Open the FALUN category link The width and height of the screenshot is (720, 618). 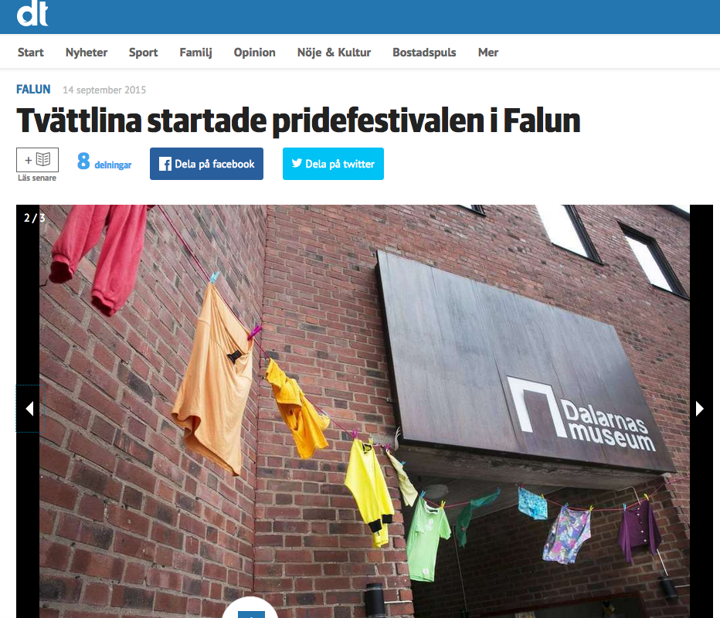pos(33,89)
